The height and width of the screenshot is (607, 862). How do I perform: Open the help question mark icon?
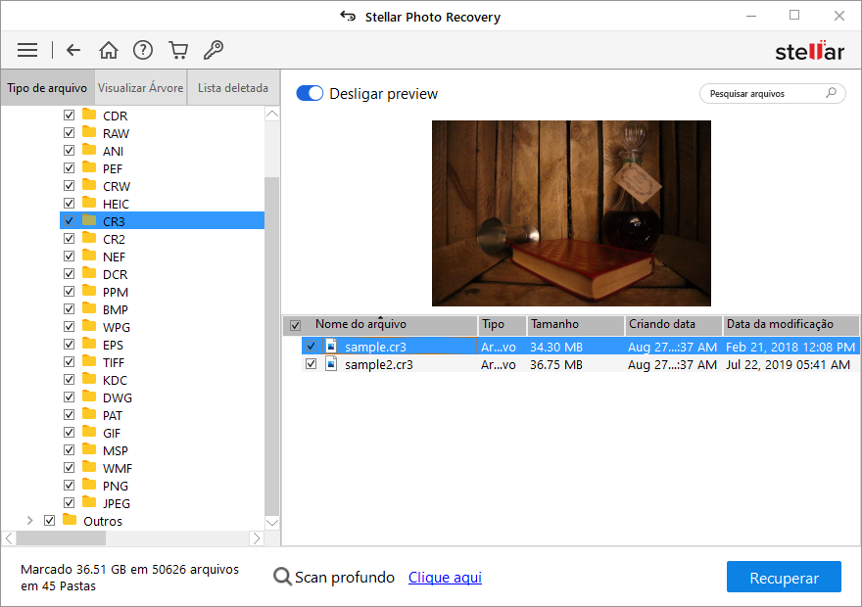tap(143, 50)
